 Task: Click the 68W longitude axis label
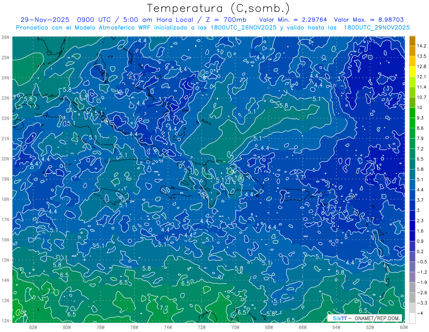(x=269, y=327)
